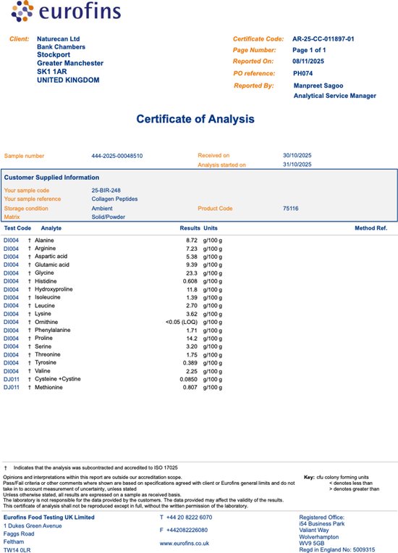Select the Page 1 of 1 text
Screen dimensions: 398x553
point(309,50)
